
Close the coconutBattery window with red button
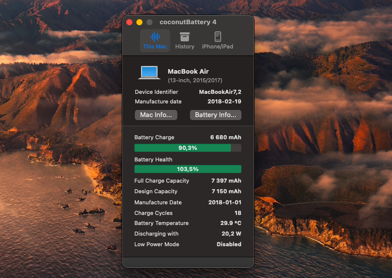coord(129,22)
